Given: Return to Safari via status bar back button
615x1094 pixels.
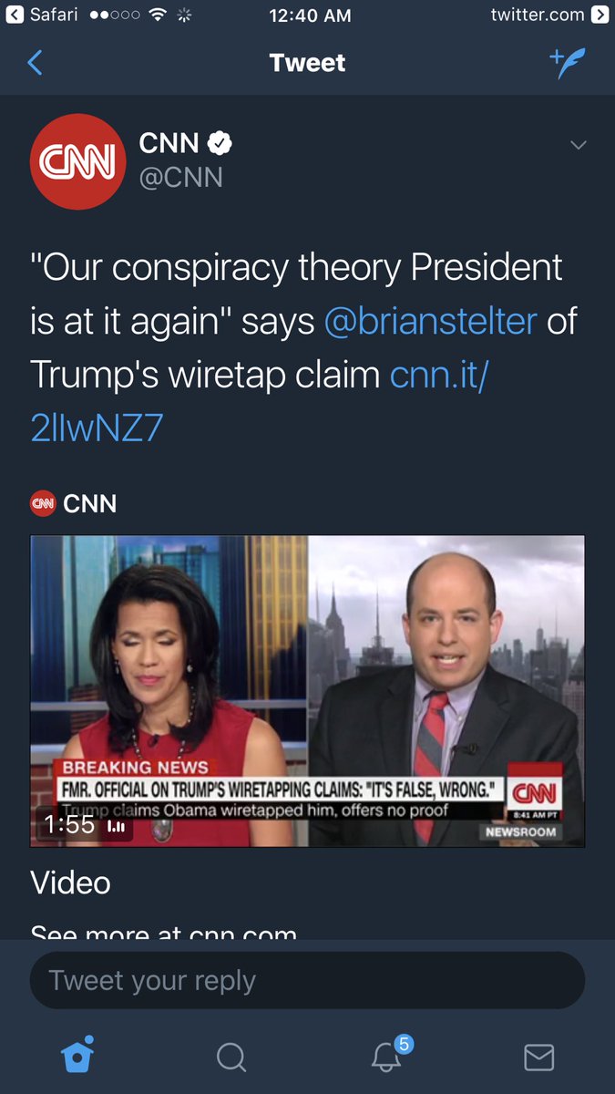Looking at the screenshot, I should pyautogui.click(x=39, y=15).
